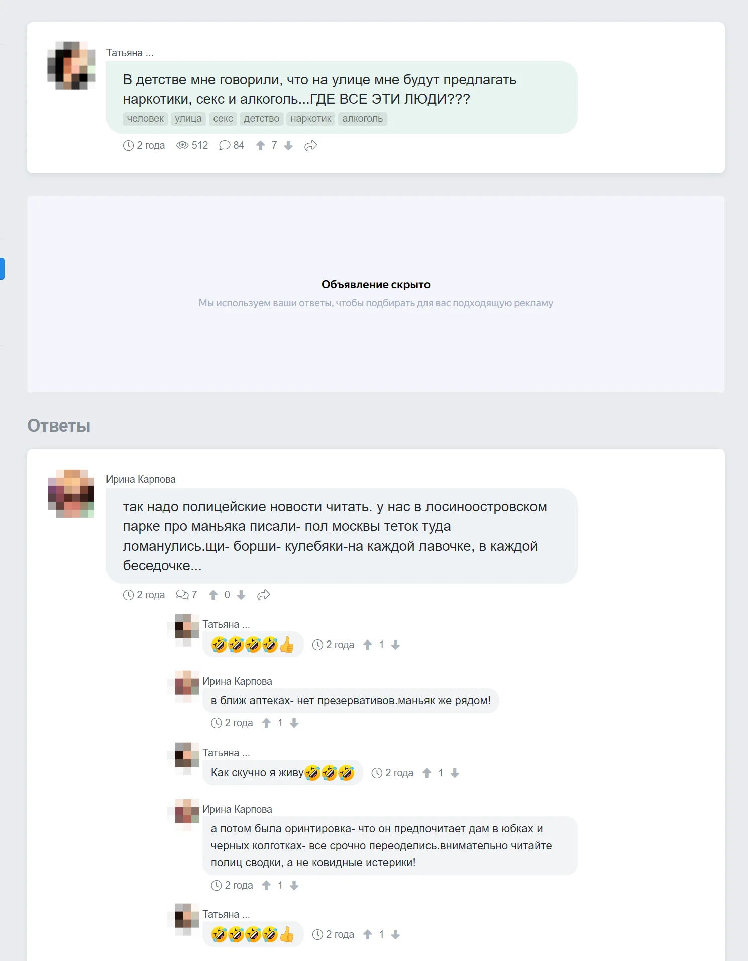Open the 'улица' tag
Screen dimensions: 748x961
(x=188, y=119)
